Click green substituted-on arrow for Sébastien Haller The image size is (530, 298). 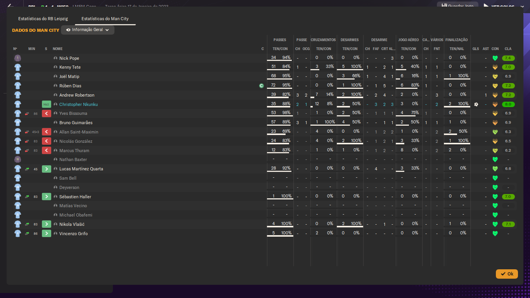coord(47,197)
